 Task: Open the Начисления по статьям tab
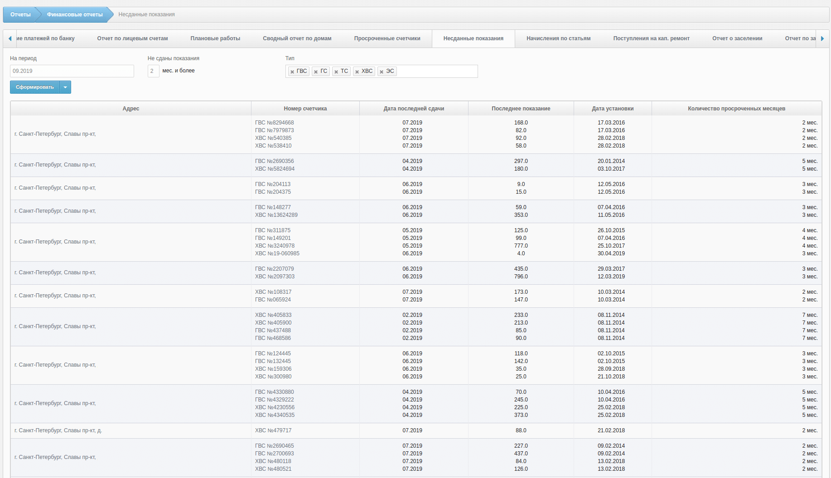point(558,38)
